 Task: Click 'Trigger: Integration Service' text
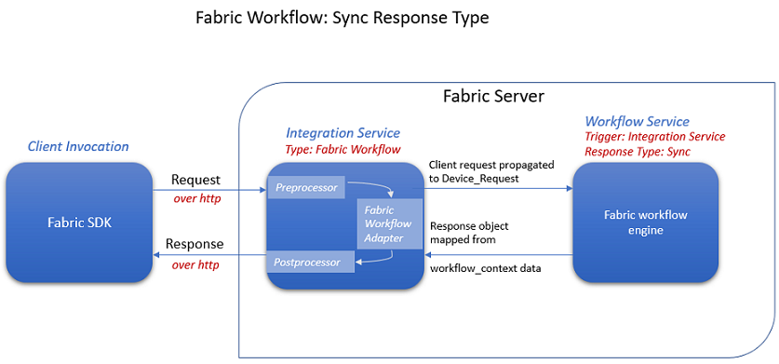655,136
